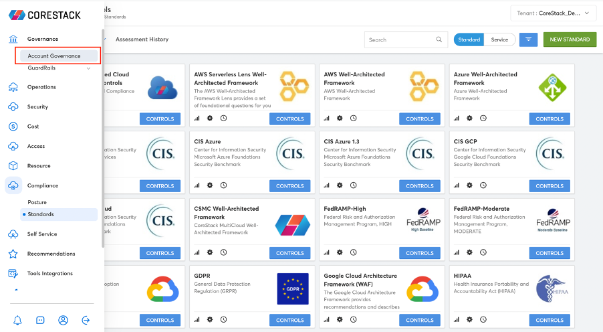
Task: Open CONTROLS for CIS Azure
Action: [x=289, y=186]
